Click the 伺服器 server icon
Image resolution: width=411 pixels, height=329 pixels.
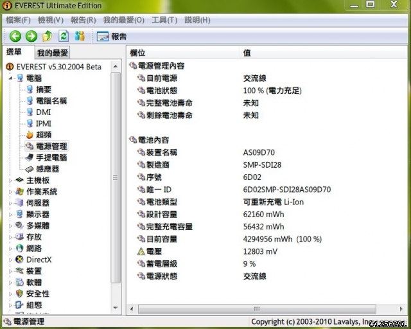point(20,203)
